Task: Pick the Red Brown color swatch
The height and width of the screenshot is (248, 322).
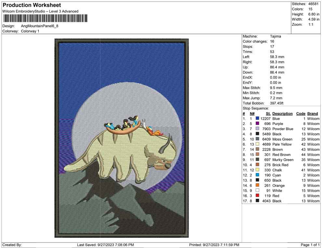Action: click(x=257, y=154)
